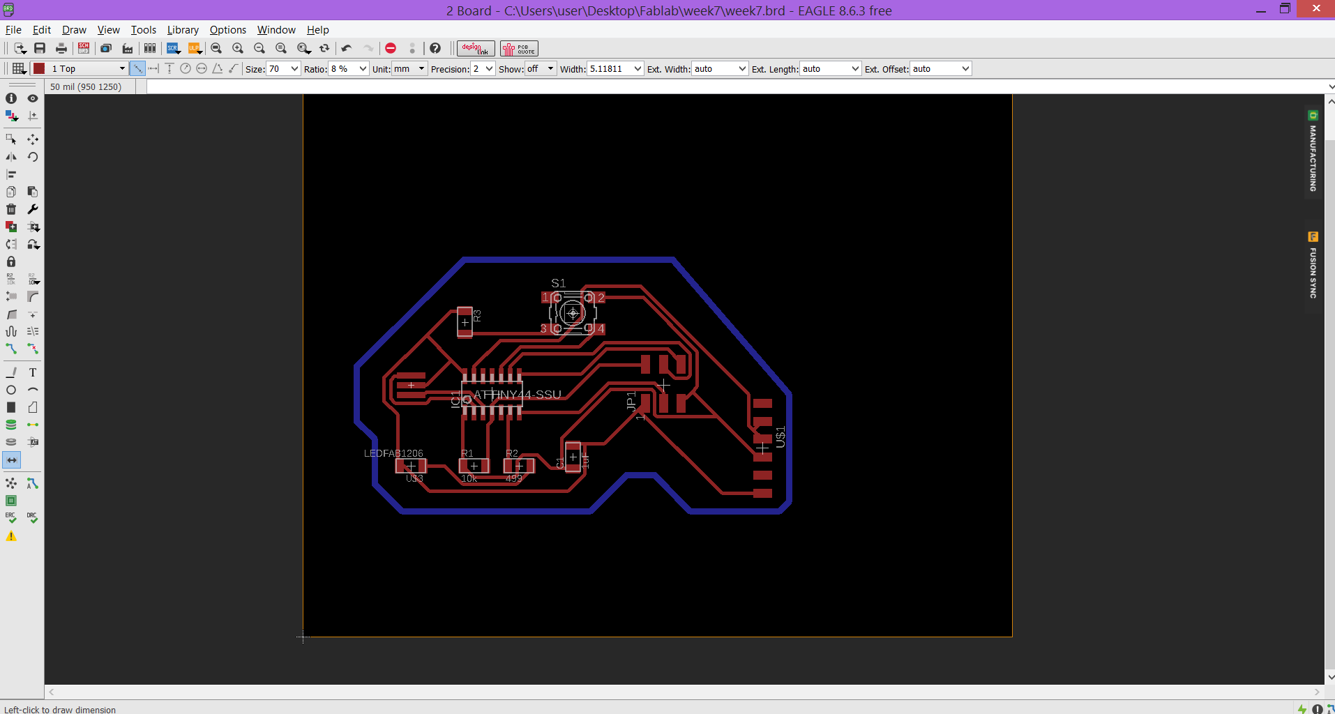Open the Tools menu
Screen dimensions: 1335x714
click(143, 30)
